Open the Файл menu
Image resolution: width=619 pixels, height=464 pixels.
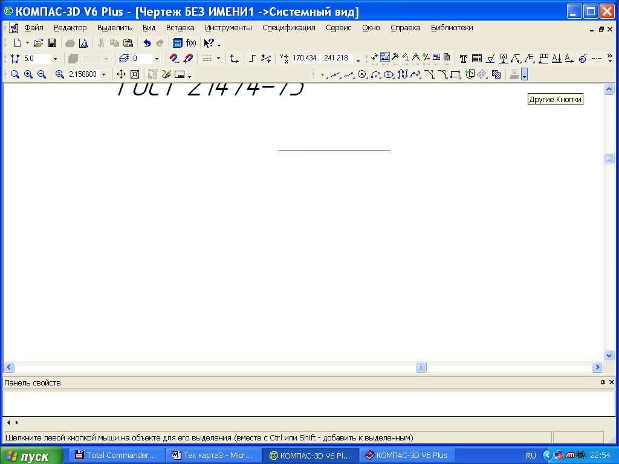34,28
